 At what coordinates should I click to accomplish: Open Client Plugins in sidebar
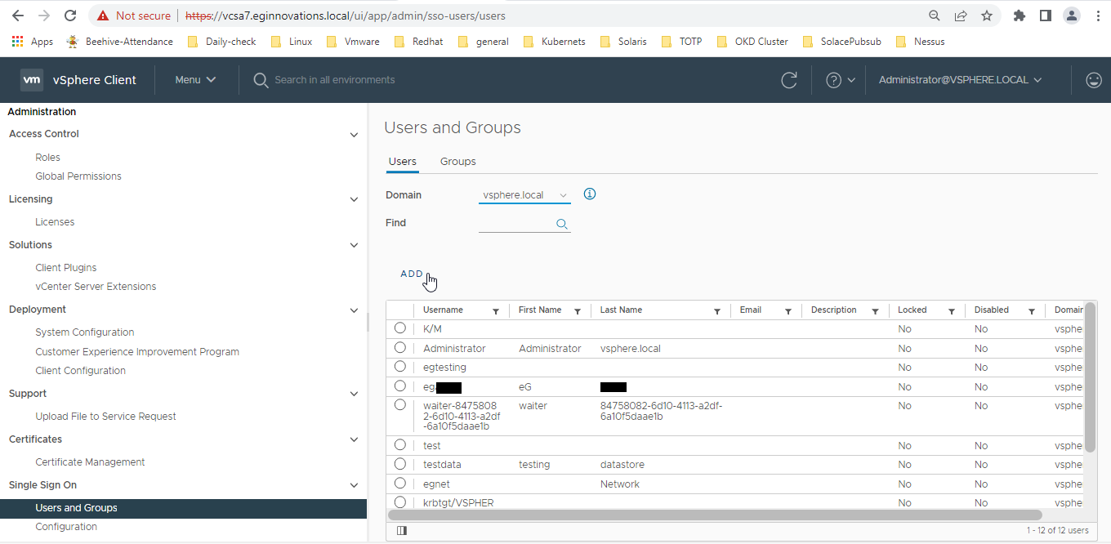(66, 268)
